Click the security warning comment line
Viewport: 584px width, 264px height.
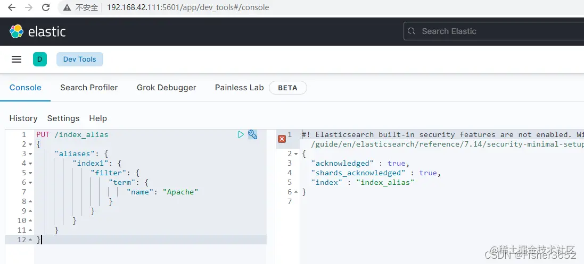tap(443, 134)
